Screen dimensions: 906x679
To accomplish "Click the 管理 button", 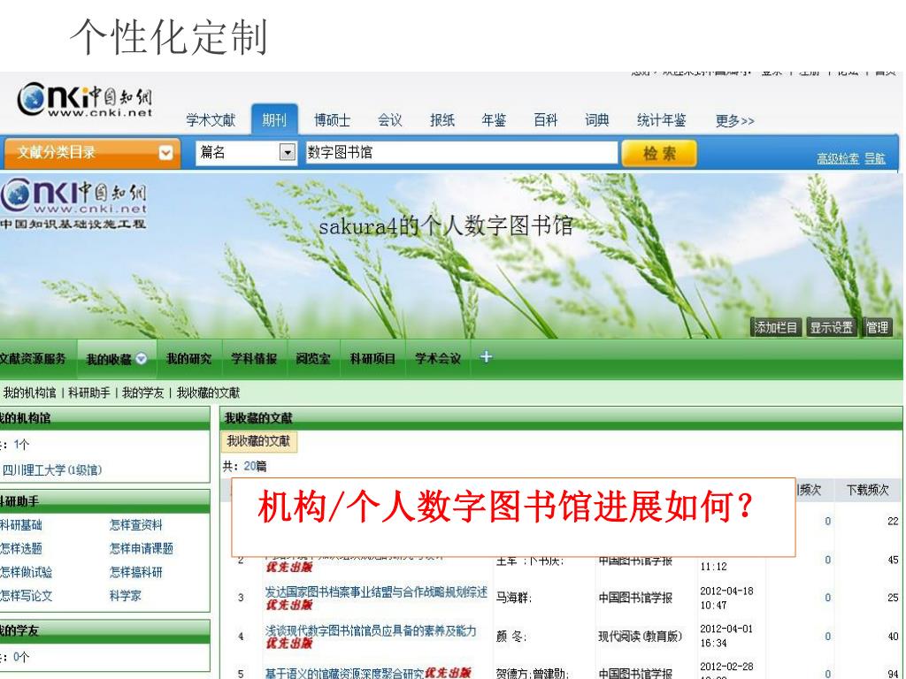I will pyautogui.click(x=877, y=327).
